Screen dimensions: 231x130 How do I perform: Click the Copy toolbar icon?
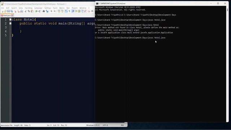point(29,11)
